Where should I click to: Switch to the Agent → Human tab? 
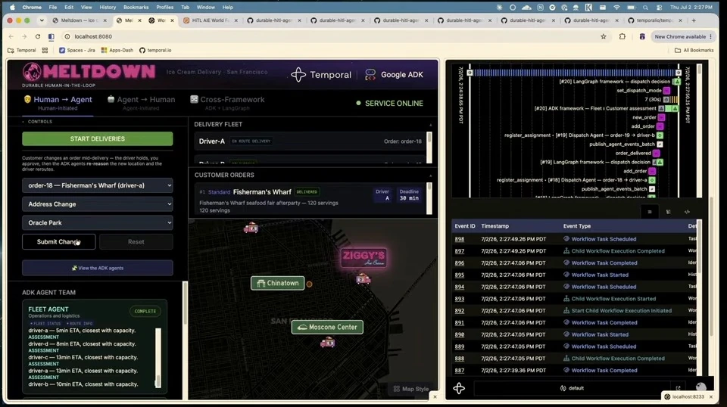[x=141, y=103]
